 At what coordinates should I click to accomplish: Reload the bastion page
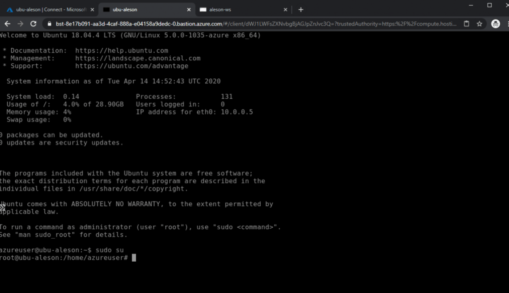point(33,24)
